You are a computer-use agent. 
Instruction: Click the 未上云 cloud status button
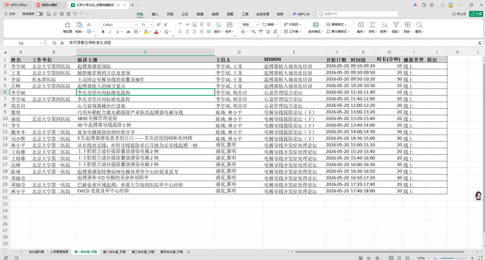pos(459,14)
